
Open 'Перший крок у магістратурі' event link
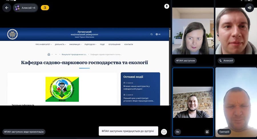[139, 99]
